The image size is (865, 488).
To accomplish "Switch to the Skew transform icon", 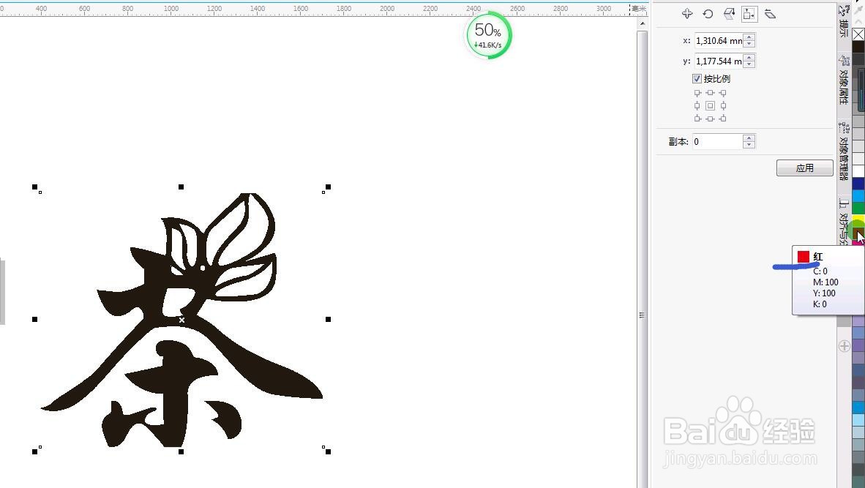I will point(770,14).
